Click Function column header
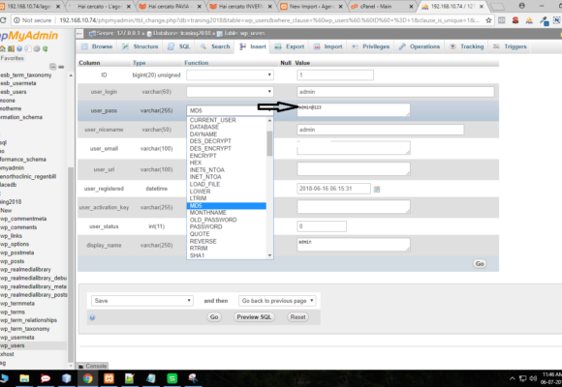The width and height of the screenshot is (562, 387). (196, 63)
